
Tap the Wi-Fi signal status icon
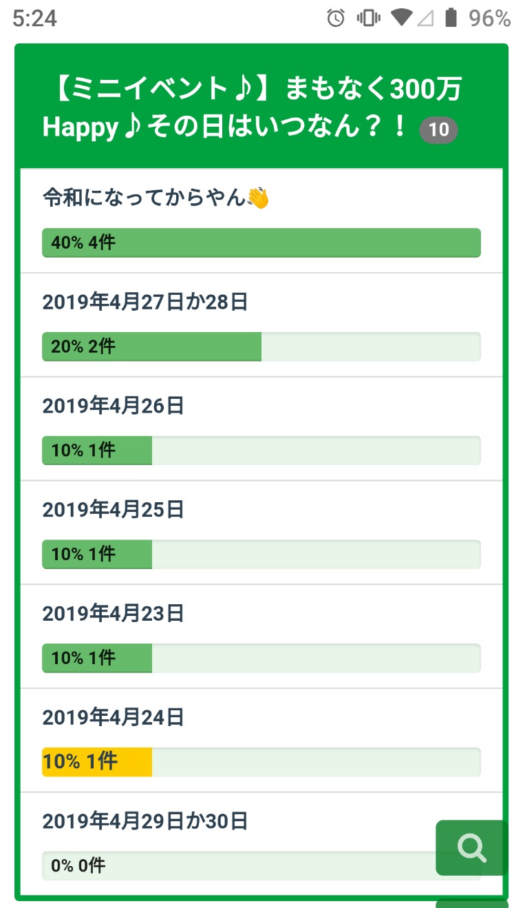(401, 19)
